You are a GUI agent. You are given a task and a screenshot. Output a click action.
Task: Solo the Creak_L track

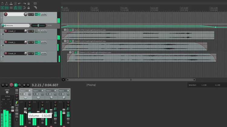click(32, 42)
